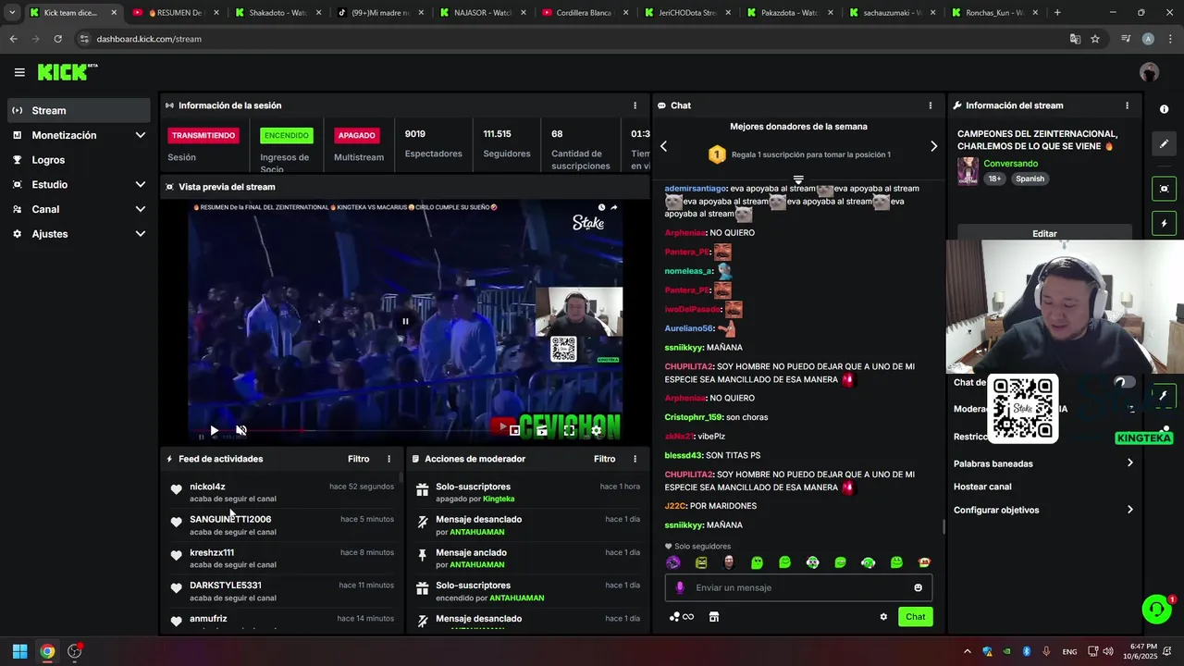Click the green support chat bubble
This screenshot has width=1184, height=666.
(1156, 609)
